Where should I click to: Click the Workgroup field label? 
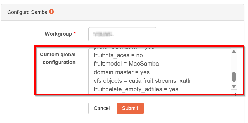(x=58, y=34)
